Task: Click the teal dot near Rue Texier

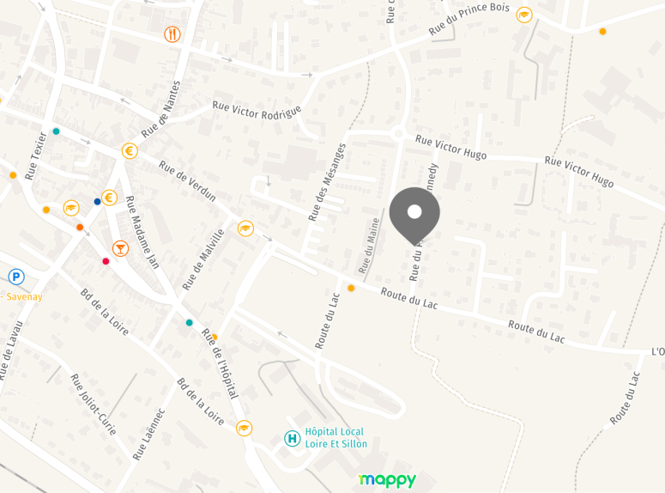Action: [x=56, y=131]
